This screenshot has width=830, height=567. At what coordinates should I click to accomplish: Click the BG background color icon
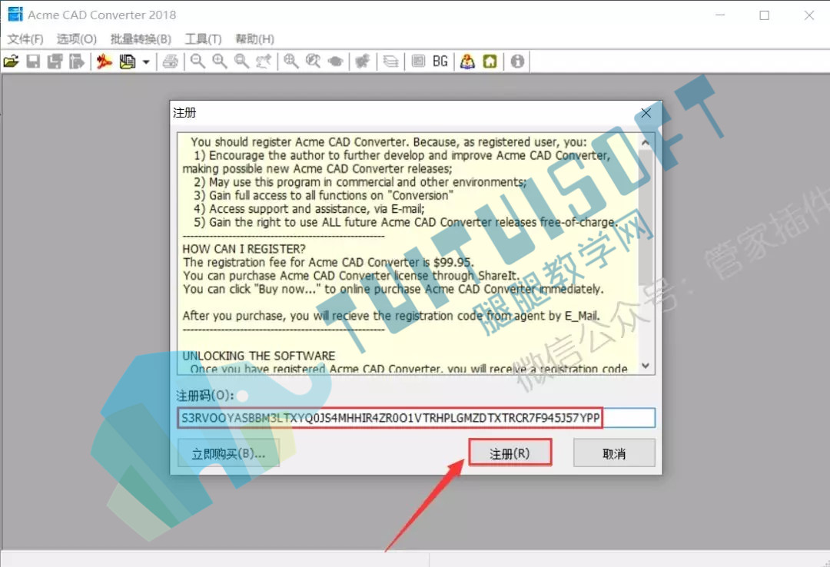point(440,61)
